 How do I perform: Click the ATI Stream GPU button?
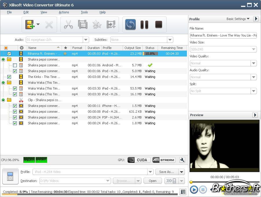tap(164, 160)
